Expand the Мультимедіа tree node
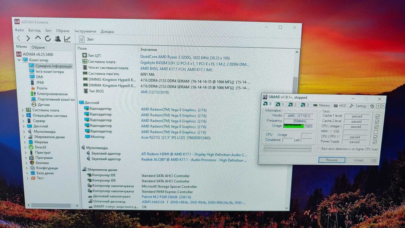The width and height of the screenshot is (405, 228). coord(24,132)
